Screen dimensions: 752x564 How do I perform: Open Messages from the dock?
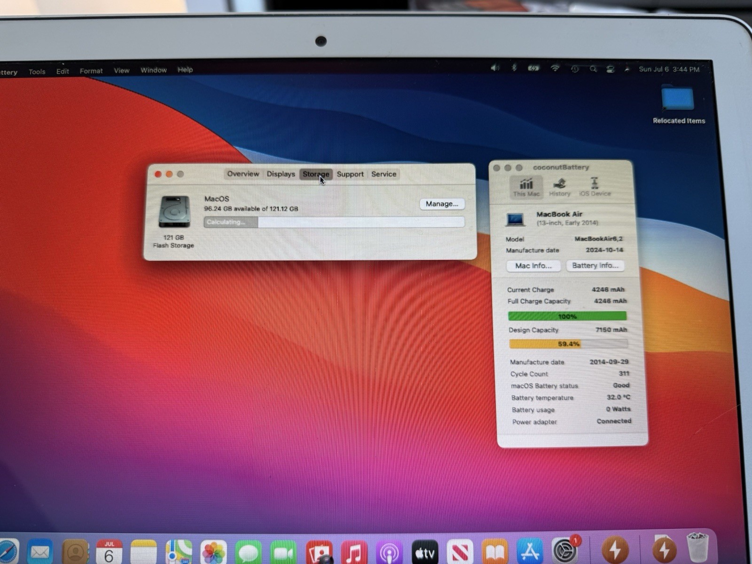248,552
